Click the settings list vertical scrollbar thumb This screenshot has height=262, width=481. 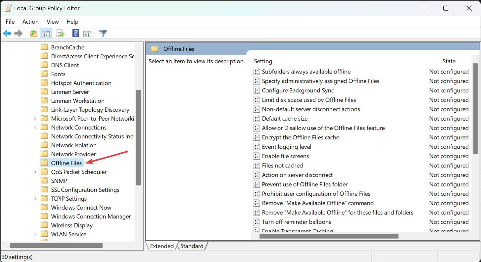pos(475,109)
